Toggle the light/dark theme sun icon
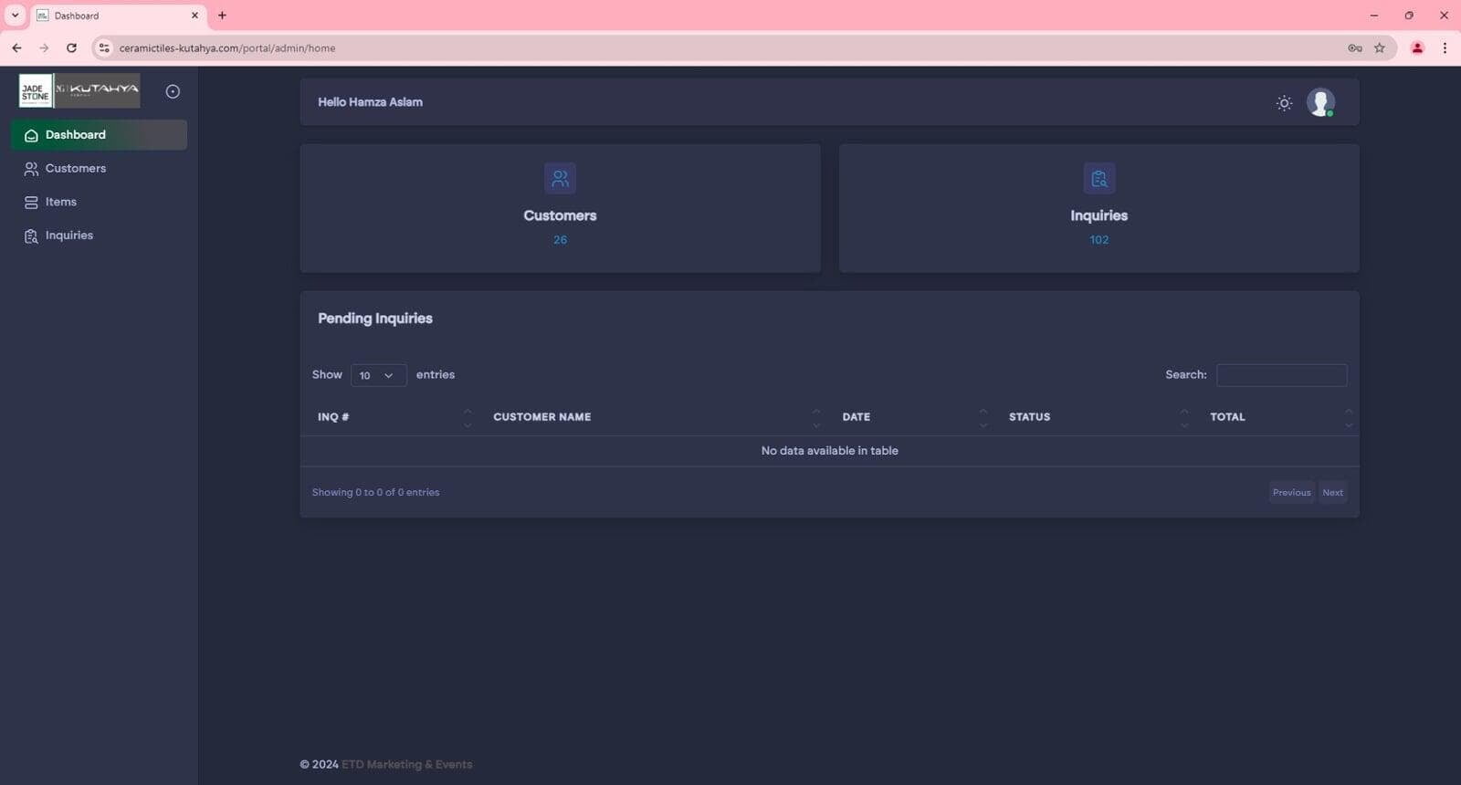 (1284, 103)
